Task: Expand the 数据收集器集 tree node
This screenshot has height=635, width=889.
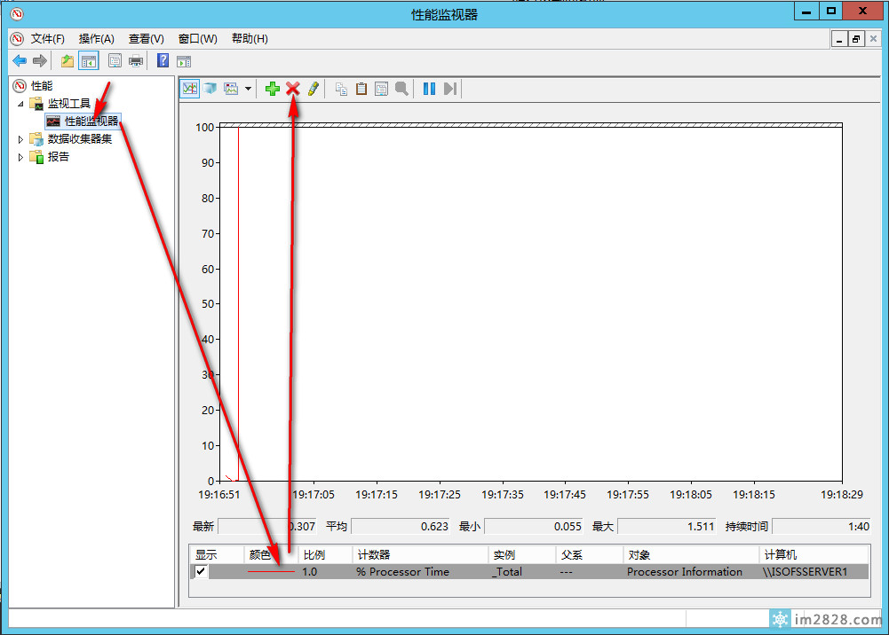Action: (20, 139)
